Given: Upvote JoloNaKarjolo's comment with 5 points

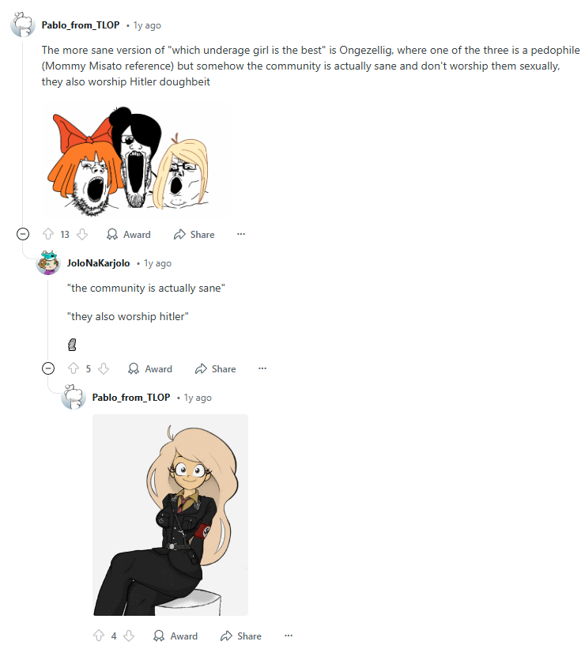Looking at the screenshot, I should pos(74,369).
